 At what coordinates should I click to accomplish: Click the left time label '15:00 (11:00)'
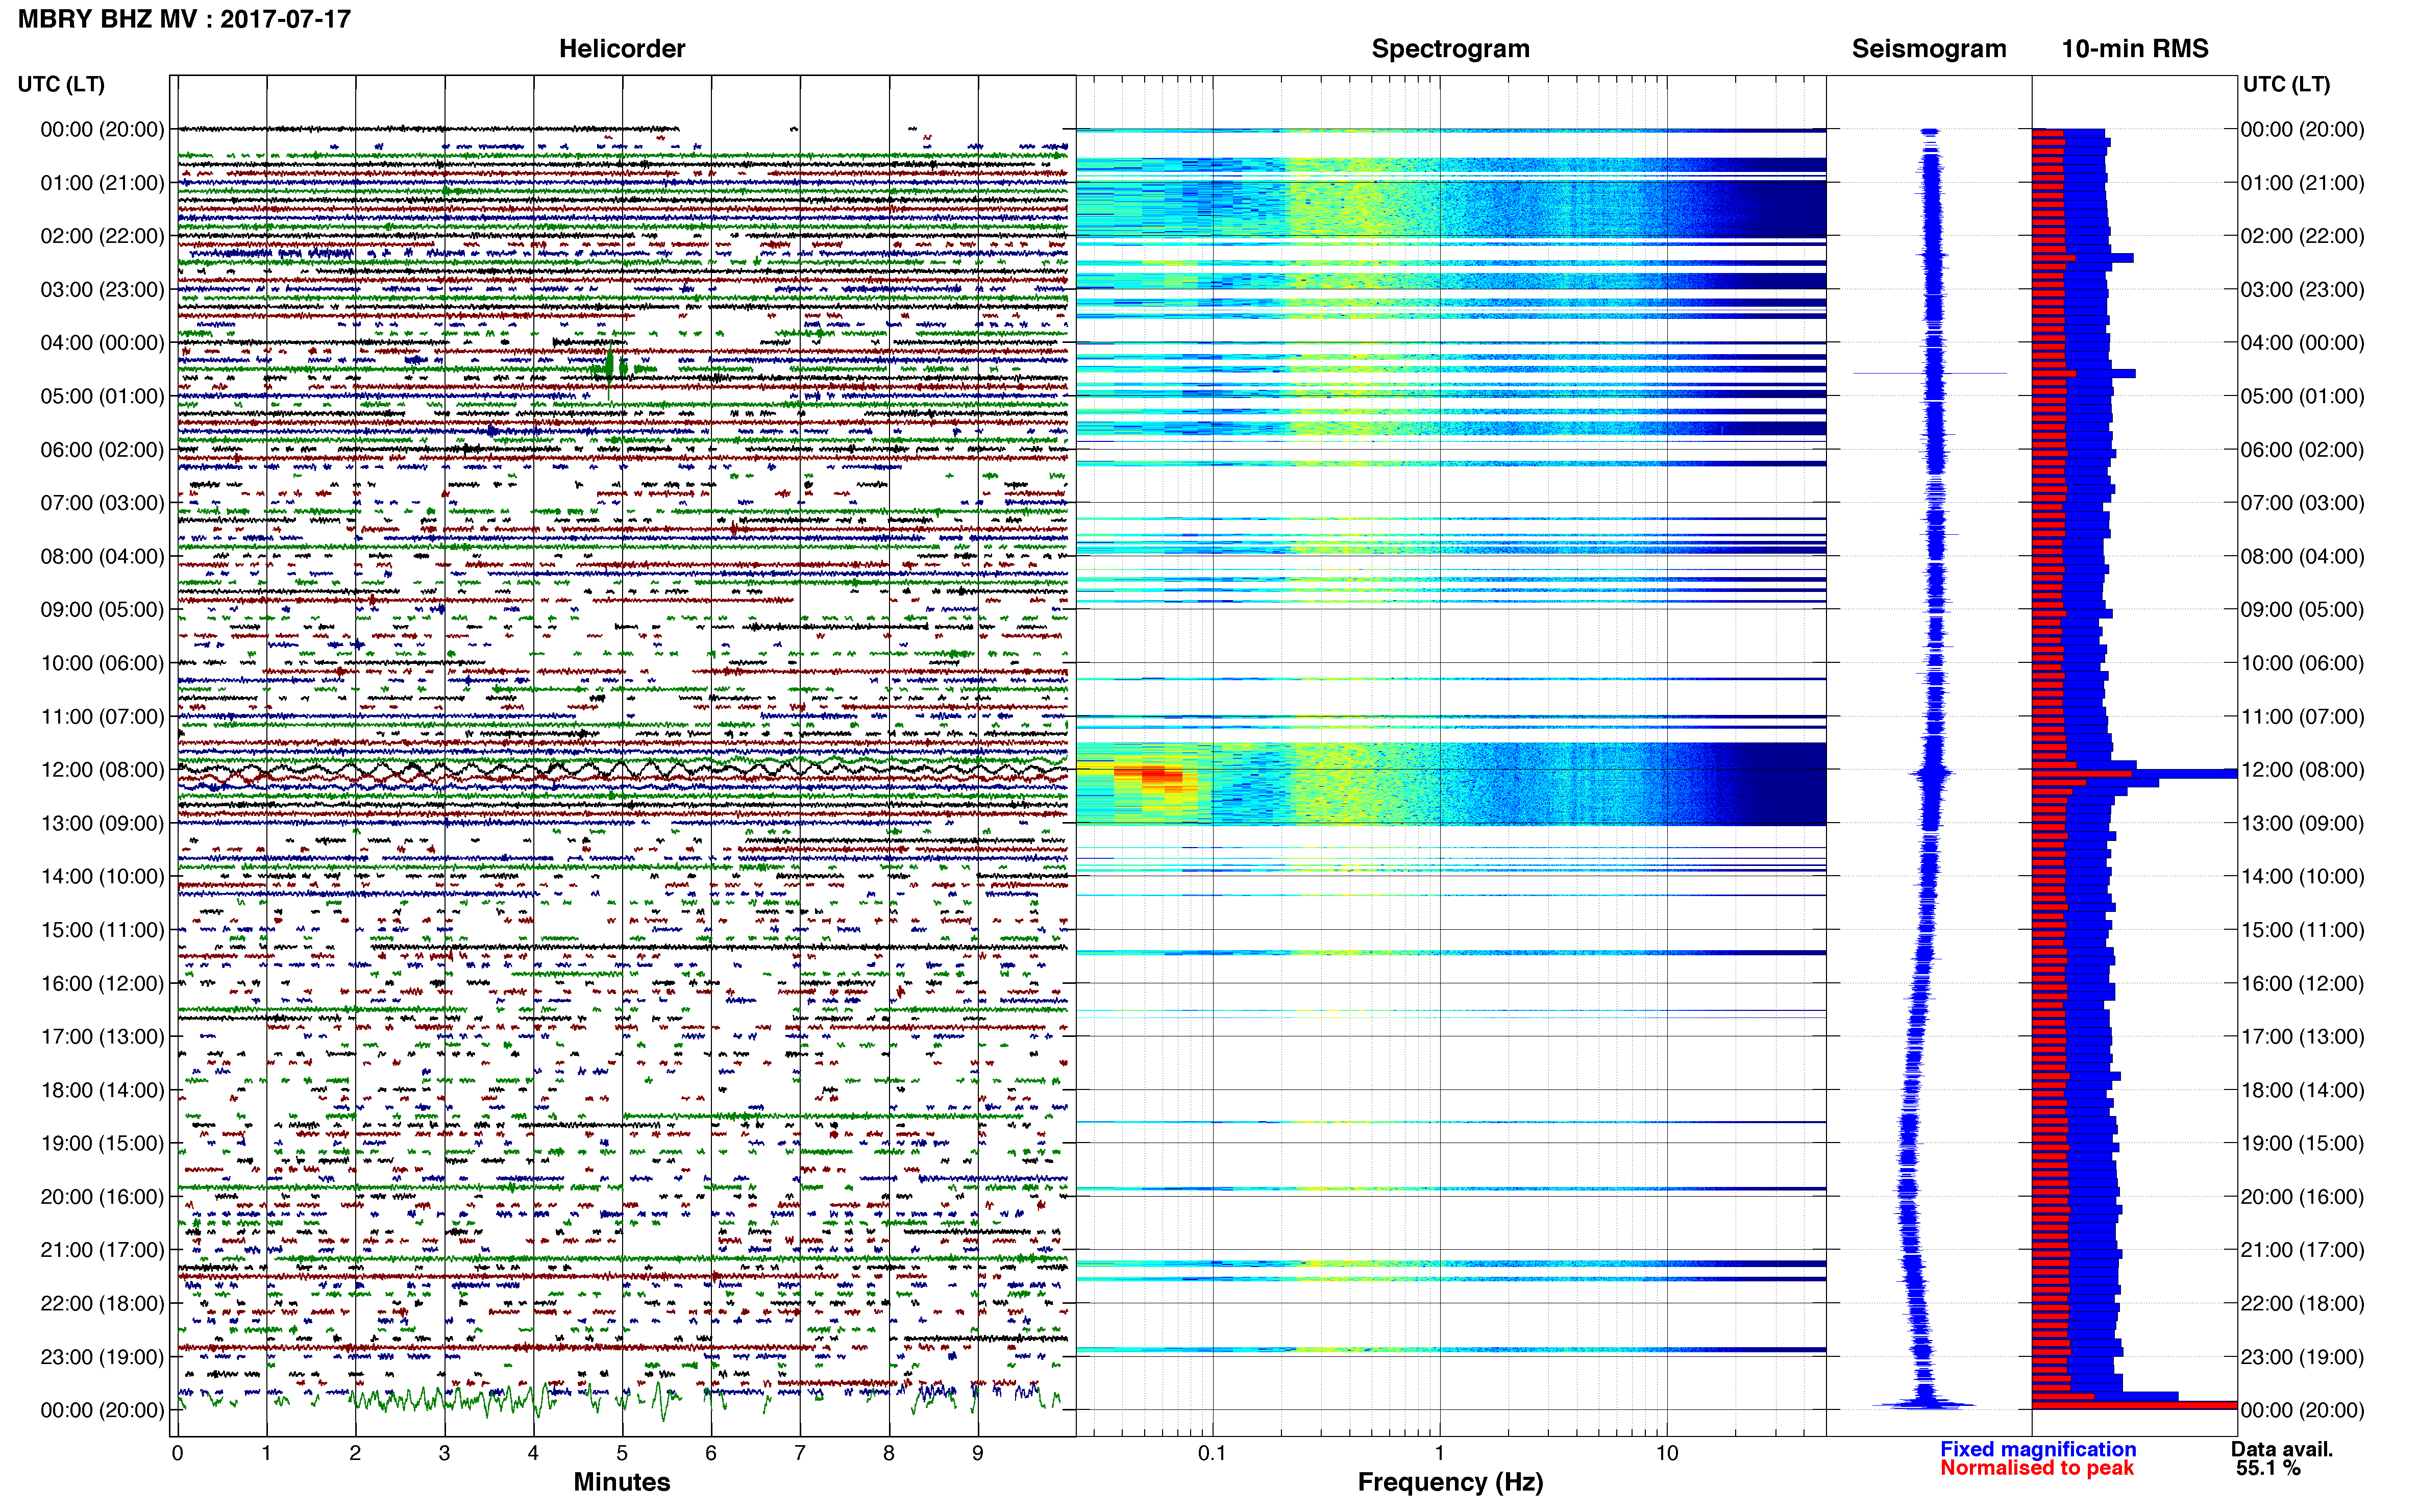[102, 930]
